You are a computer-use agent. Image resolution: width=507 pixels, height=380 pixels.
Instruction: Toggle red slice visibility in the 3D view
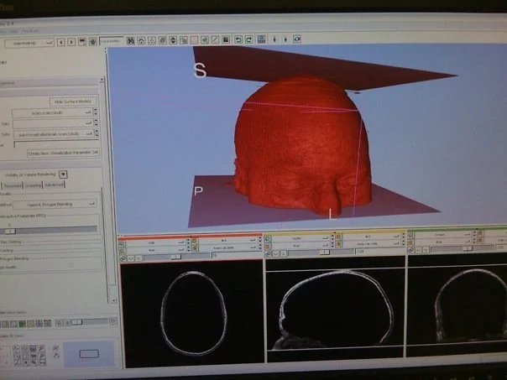point(130,258)
